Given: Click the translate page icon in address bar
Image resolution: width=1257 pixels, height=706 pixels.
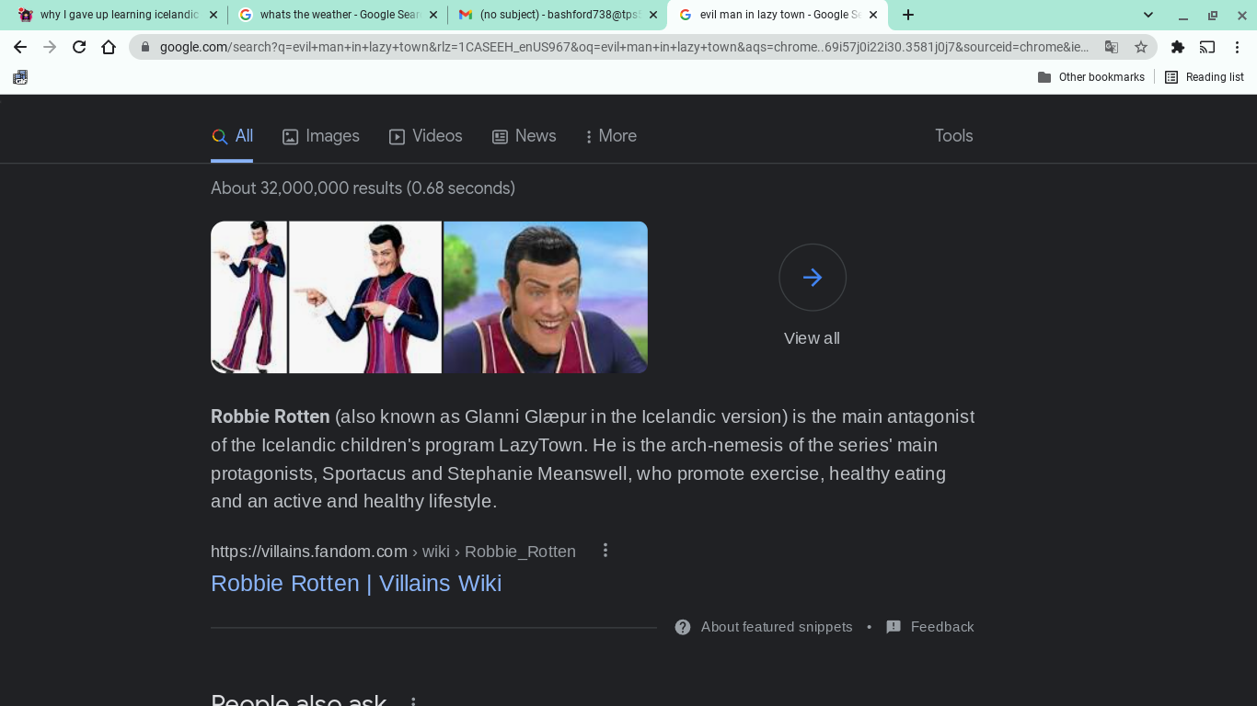Looking at the screenshot, I should click(x=1112, y=47).
